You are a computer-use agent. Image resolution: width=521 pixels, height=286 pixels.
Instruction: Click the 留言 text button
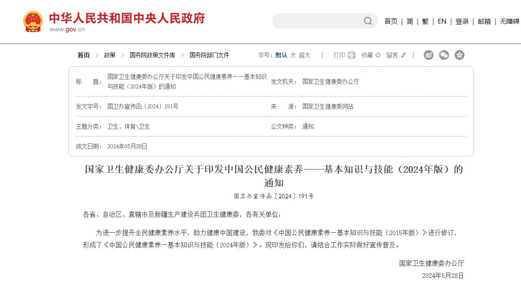(392, 55)
